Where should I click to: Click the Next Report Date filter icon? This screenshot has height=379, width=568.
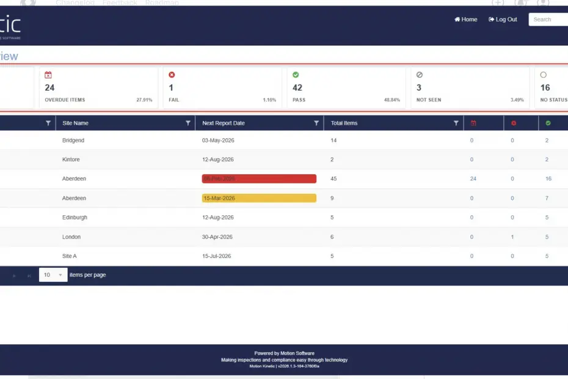pyautogui.click(x=316, y=123)
